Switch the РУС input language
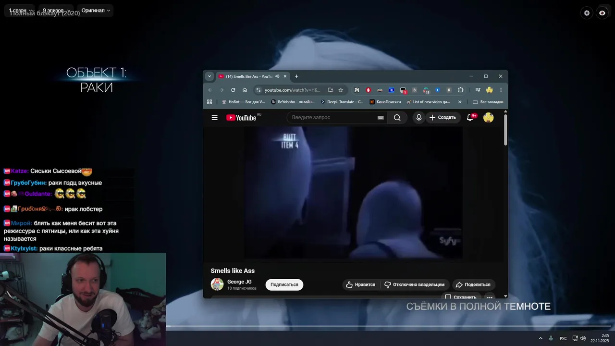 coord(563,338)
